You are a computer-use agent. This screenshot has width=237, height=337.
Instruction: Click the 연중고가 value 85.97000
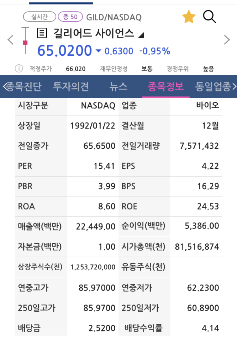pyautogui.click(x=97, y=288)
